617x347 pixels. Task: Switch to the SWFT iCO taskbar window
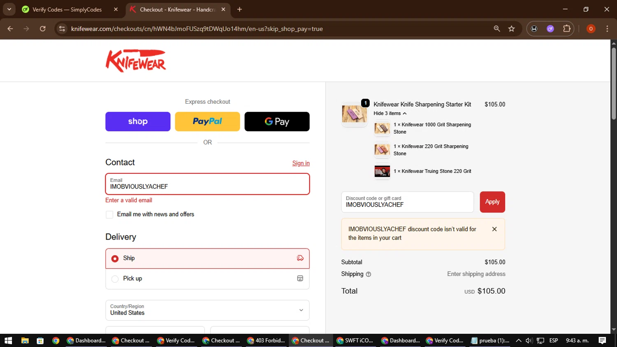[355, 340]
